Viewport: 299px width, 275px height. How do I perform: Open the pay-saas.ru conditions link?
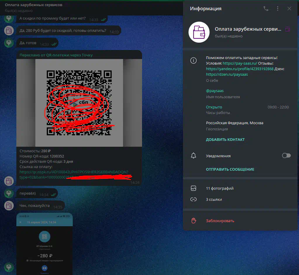[x=240, y=63]
